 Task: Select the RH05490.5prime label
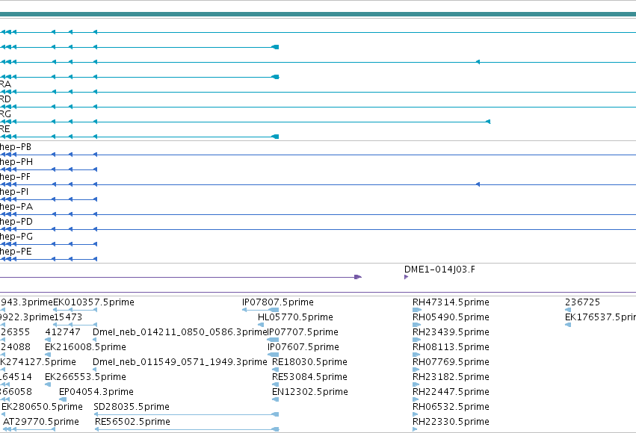point(451,317)
